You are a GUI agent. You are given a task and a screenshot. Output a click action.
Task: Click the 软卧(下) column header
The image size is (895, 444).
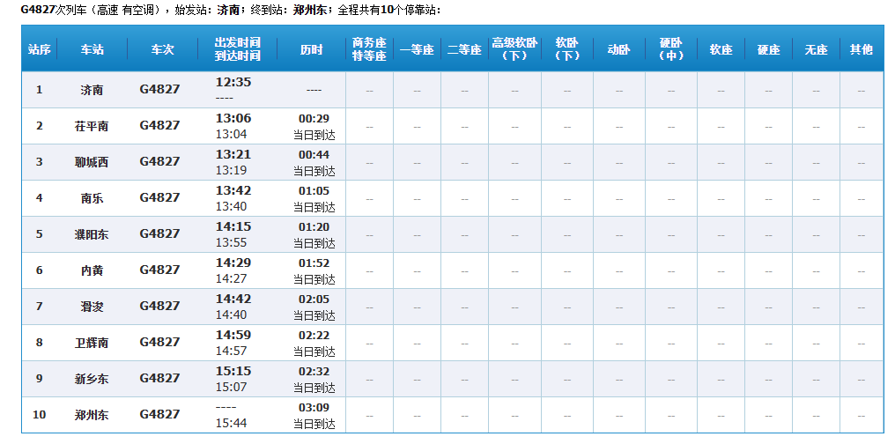click(x=567, y=49)
